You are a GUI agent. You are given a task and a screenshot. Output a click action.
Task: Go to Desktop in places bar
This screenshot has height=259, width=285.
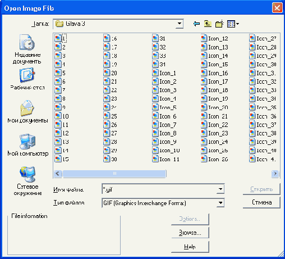click(x=27, y=79)
